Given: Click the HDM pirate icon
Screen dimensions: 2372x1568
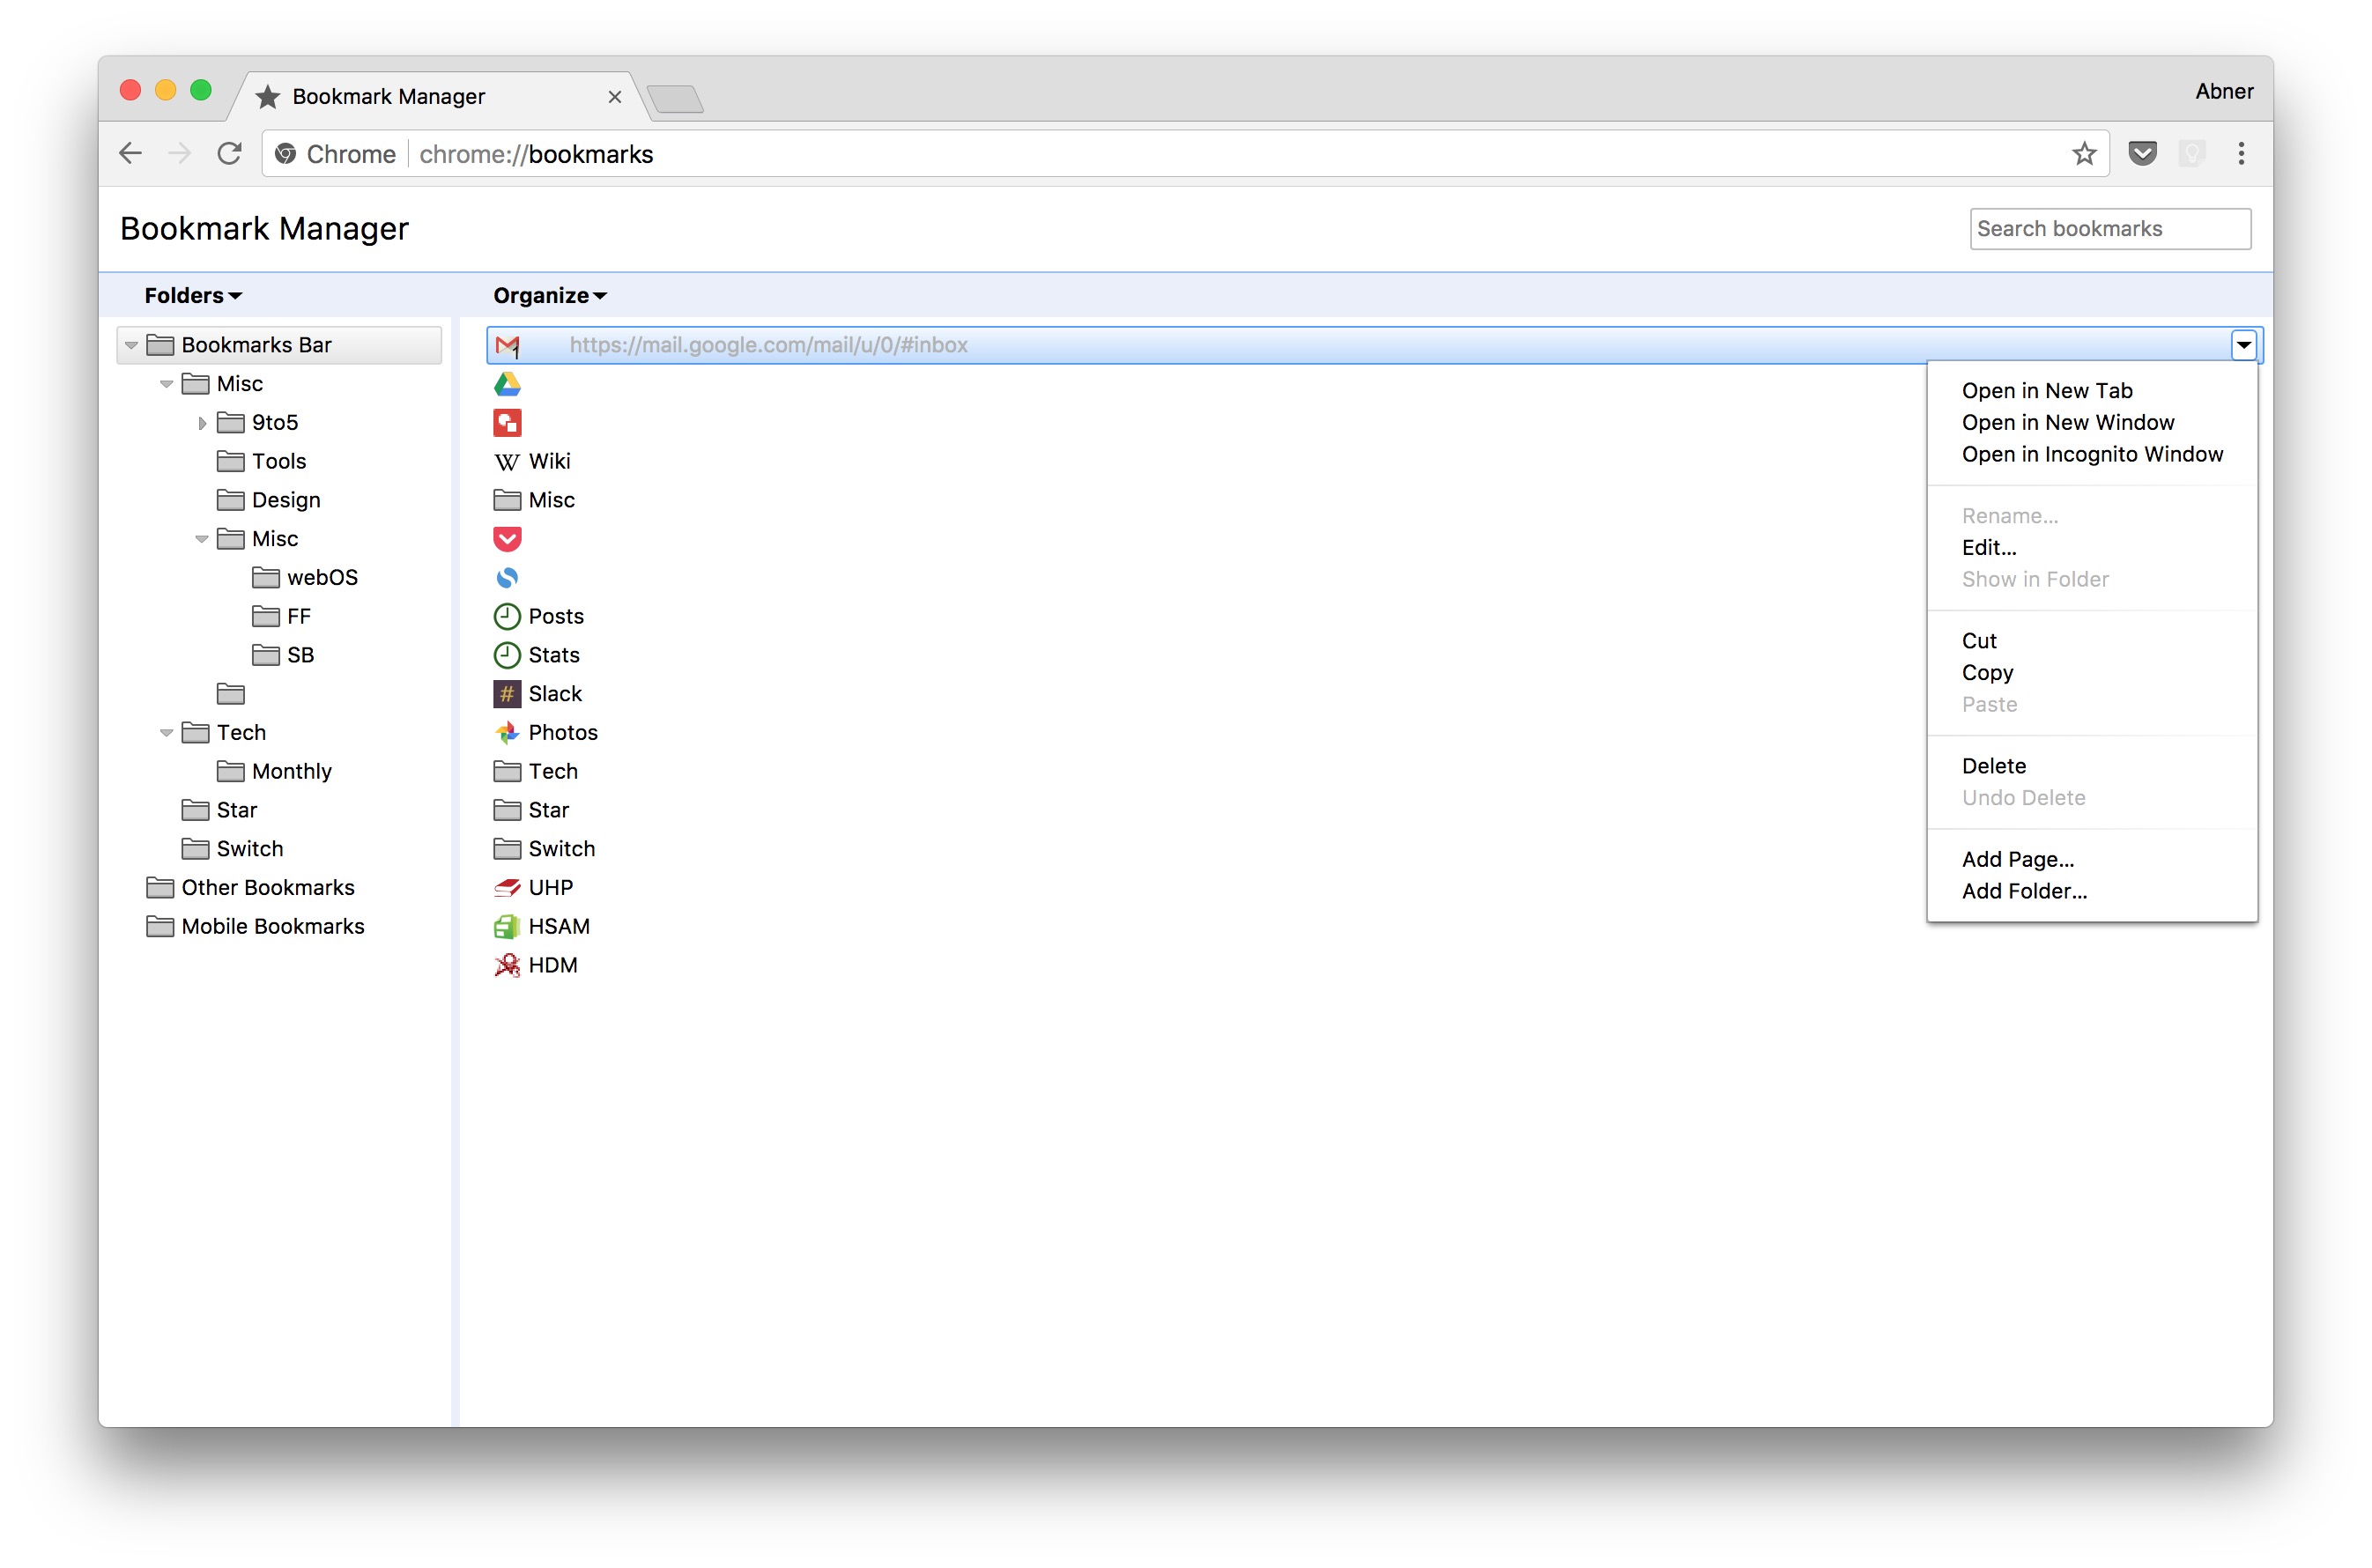Looking at the screenshot, I should (x=508, y=965).
